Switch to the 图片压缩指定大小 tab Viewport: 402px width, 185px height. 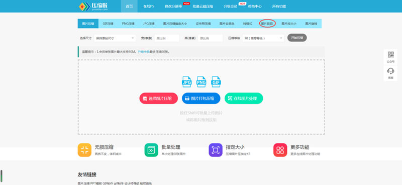pos(175,23)
